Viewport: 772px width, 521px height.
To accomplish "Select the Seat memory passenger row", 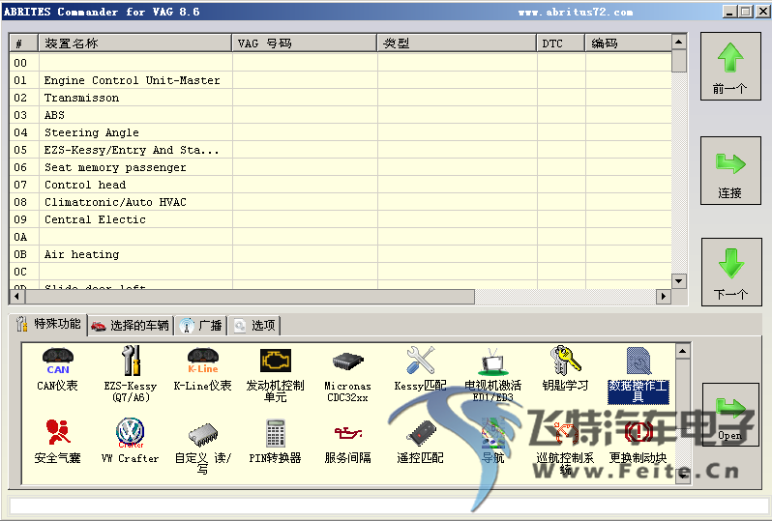I will [341, 167].
